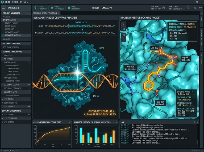Image resolution: width=204 pixels, height=152 pixels.
Task: Open the hamburger menu beside DASHBOARD
Action: 3,8
